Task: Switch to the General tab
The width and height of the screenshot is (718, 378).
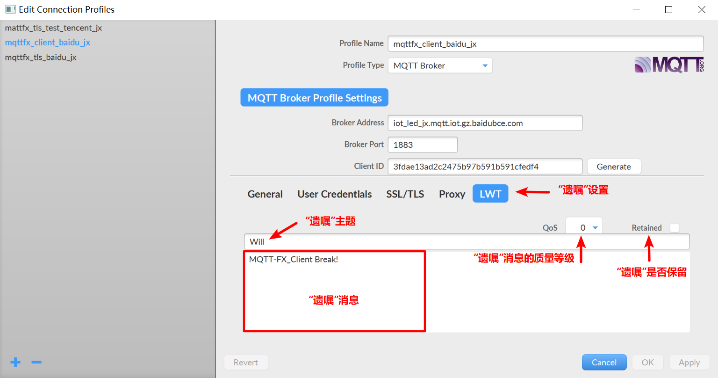Action: pos(265,194)
